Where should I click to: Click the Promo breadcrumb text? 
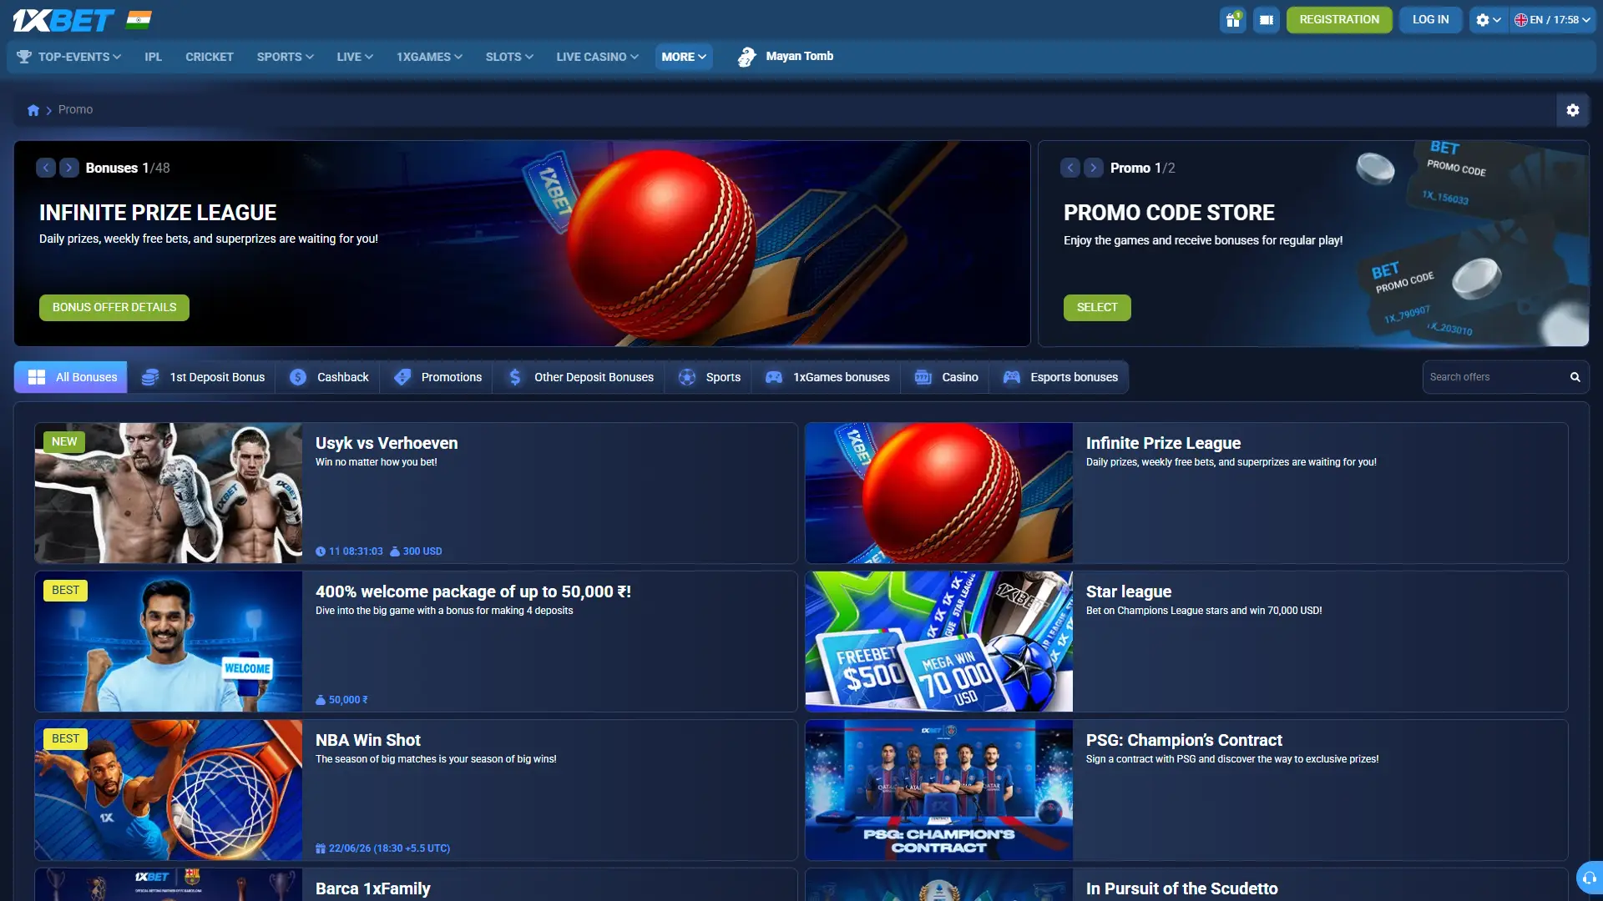[x=75, y=109]
